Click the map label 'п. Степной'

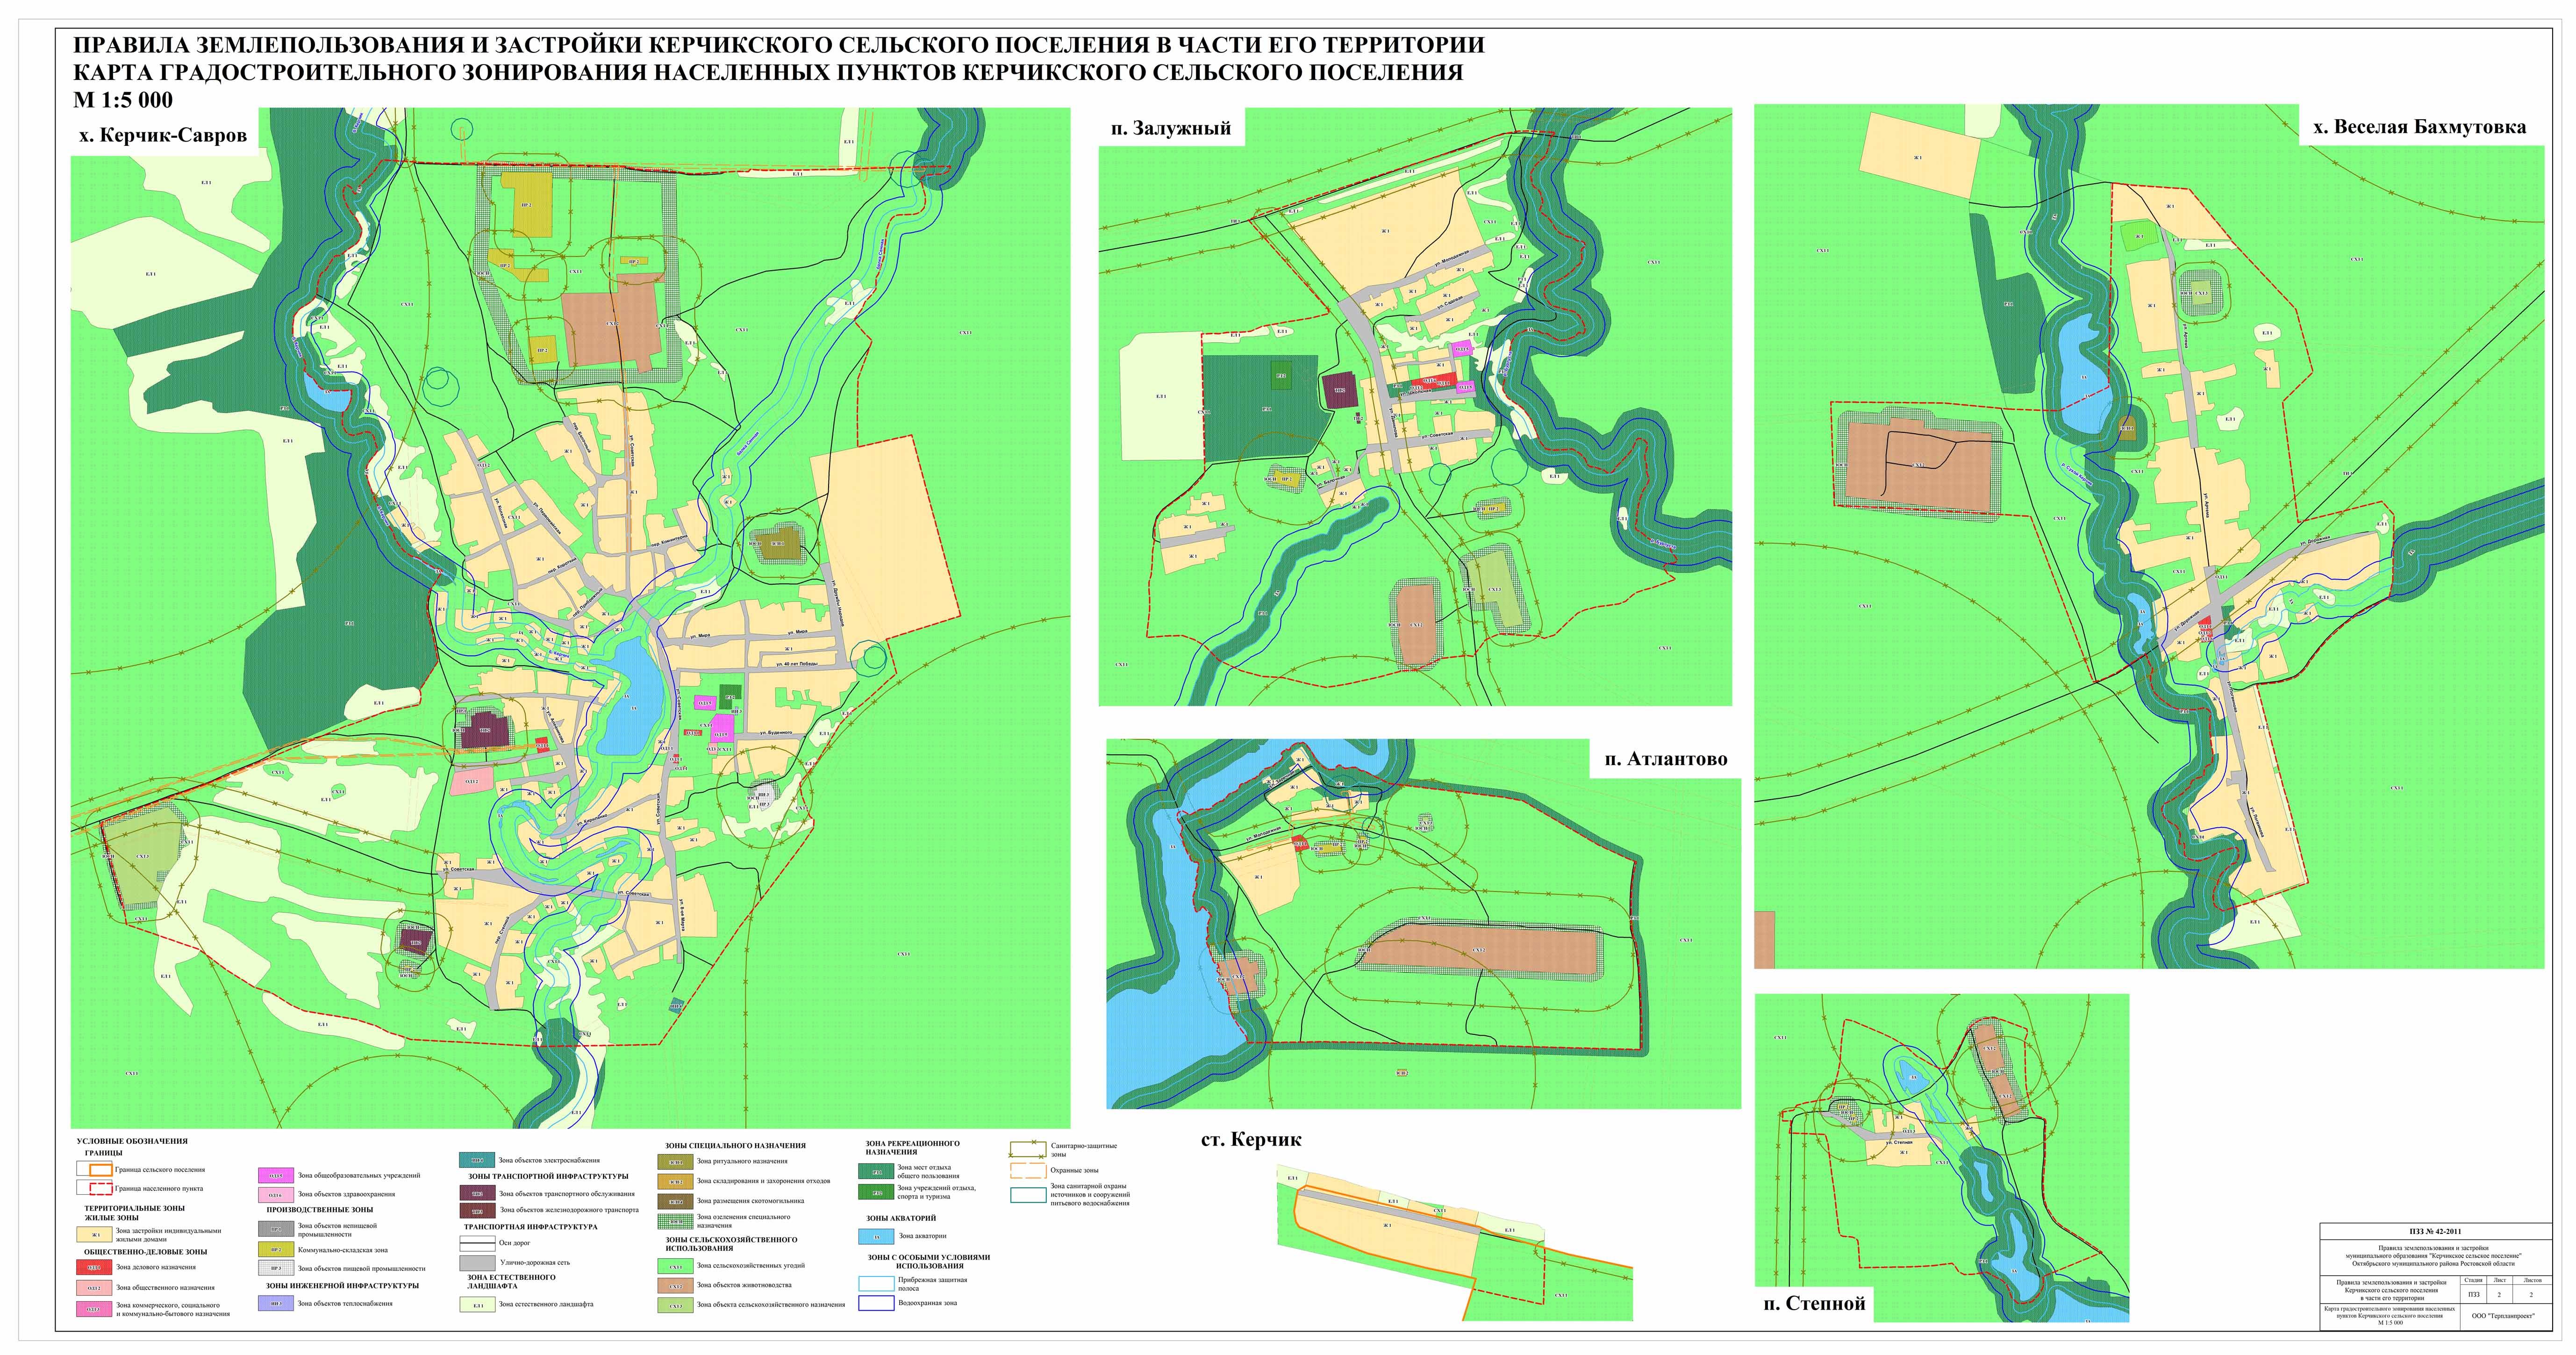coord(1814,1304)
